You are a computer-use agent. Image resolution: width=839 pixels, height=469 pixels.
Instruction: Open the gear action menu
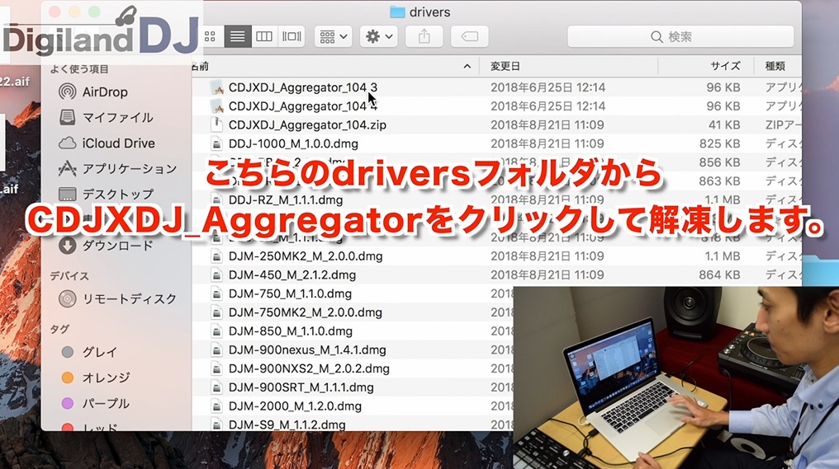click(x=379, y=36)
